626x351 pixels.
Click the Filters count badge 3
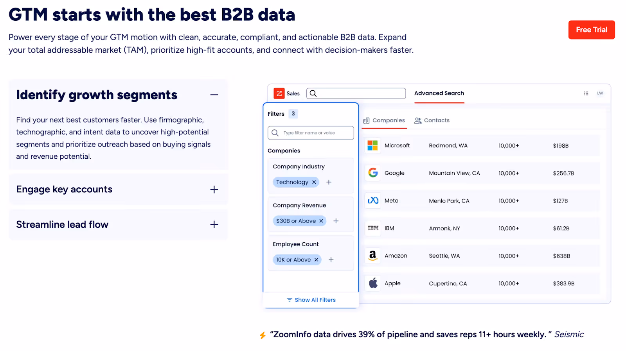[293, 114]
